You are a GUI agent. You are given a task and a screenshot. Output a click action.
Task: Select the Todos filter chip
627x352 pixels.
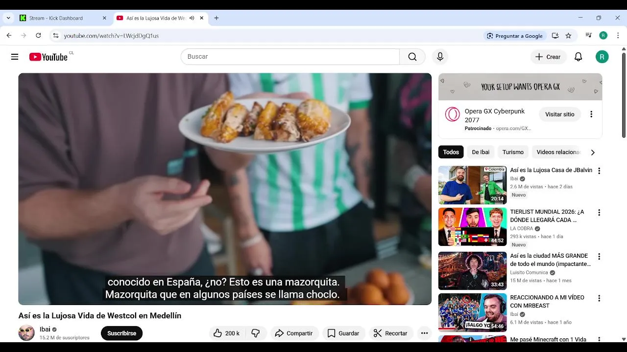[451, 152]
